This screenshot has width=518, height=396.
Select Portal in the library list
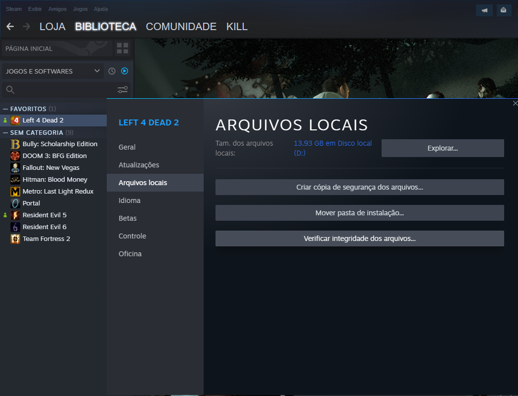click(53, 203)
